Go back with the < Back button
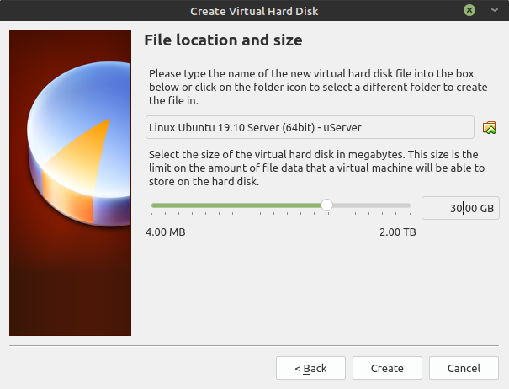The width and height of the screenshot is (509, 389). click(x=310, y=368)
